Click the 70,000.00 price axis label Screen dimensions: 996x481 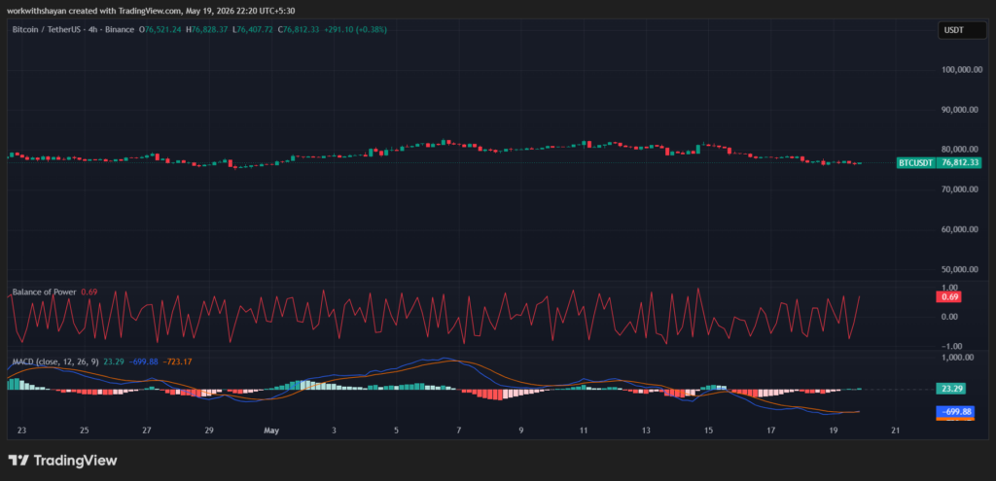pos(960,189)
